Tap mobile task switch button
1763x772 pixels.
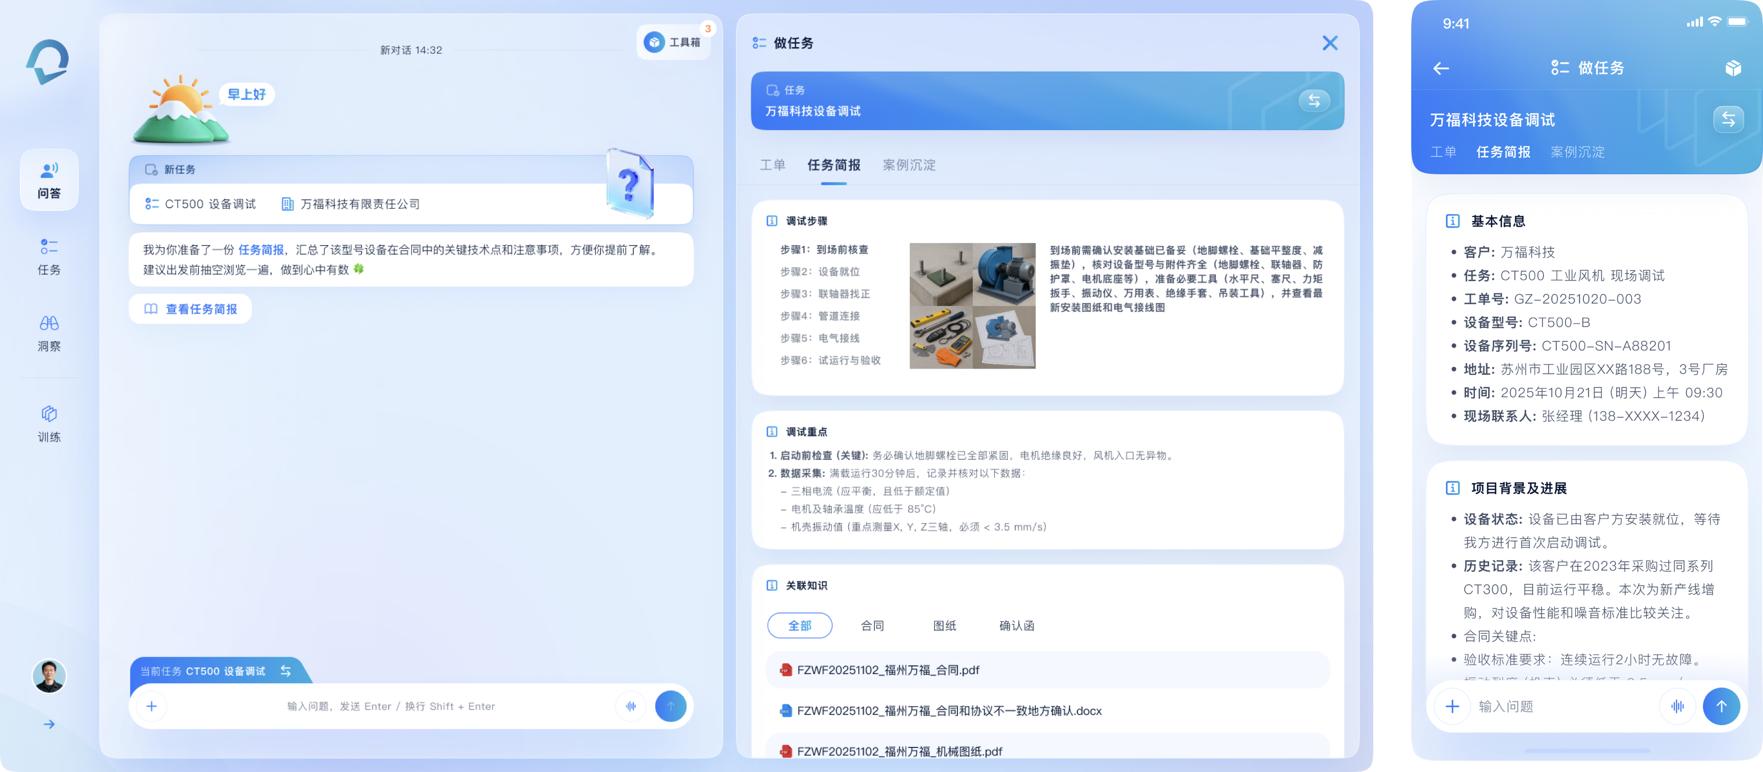(x=1728, y=119)
